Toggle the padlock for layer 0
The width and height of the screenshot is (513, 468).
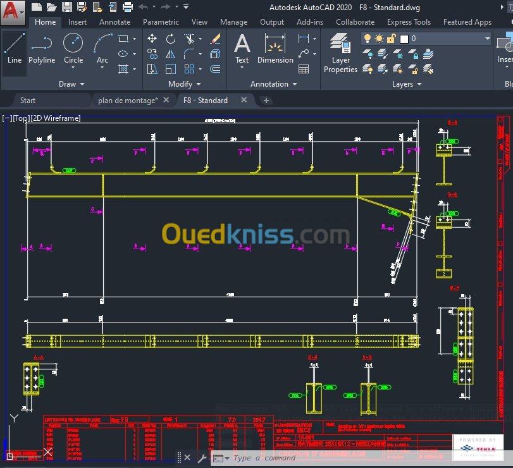pos(392,39)
